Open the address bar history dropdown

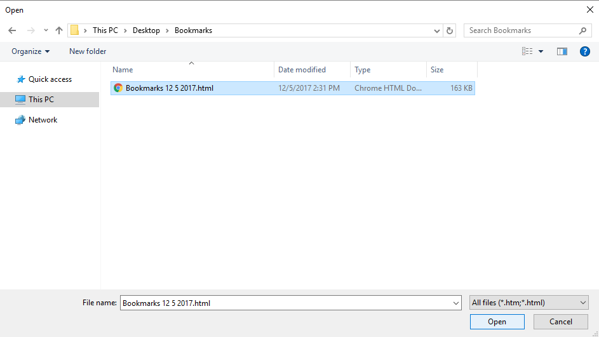[x=436, y=31]
